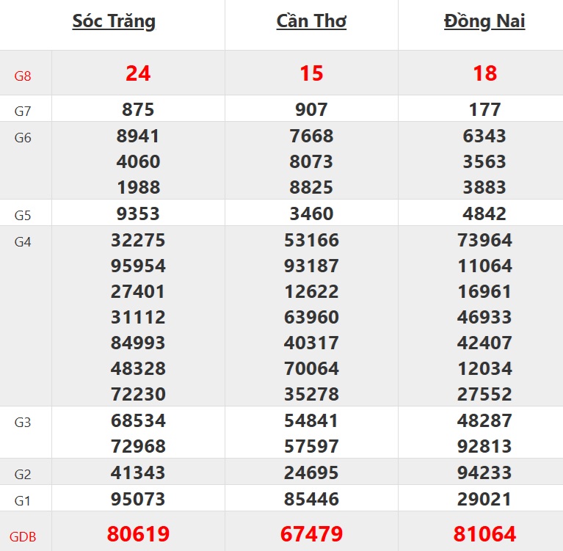The height and width of the screenshot is (551, 563).
Task: Select Đồng Nai G6 number 6343
Action: [x=484, y=136]
